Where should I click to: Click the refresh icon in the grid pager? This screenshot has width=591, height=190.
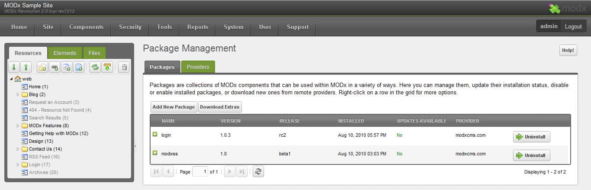258,172
